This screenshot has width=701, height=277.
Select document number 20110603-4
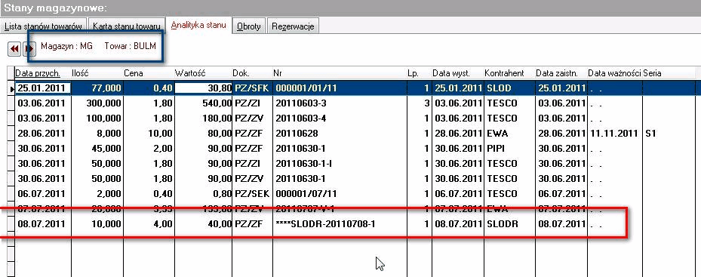(x=301, y=118)
